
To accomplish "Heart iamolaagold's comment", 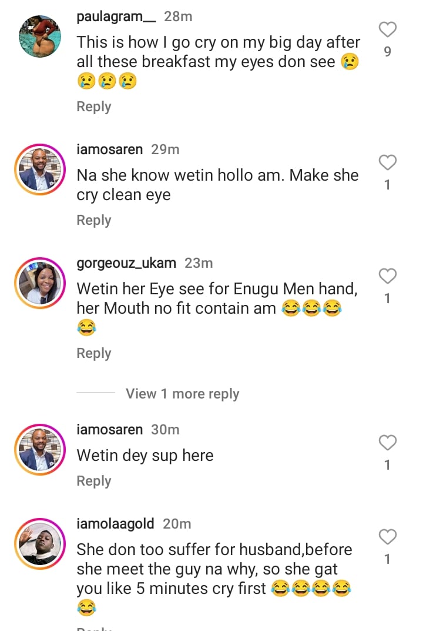I will [x=387, y=537].
